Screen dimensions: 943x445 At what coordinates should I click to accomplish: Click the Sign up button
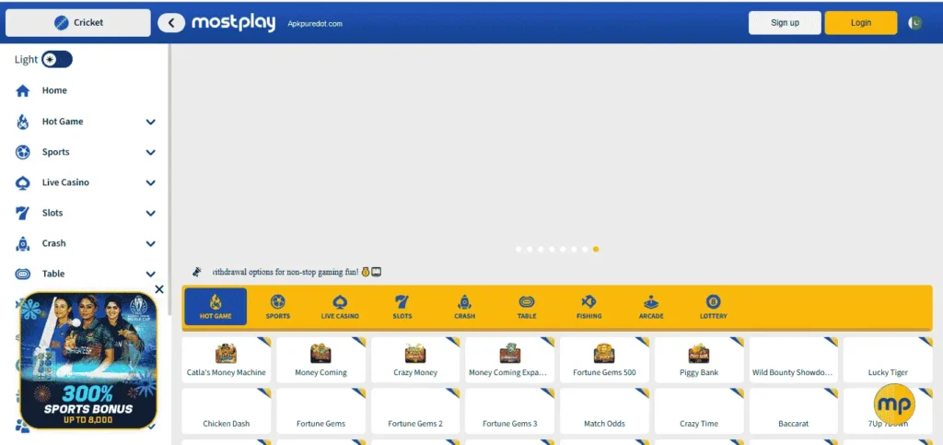click(785, 23)
